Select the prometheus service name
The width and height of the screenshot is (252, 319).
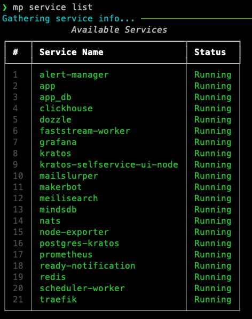pyautogui.click(x=66, y=255)
